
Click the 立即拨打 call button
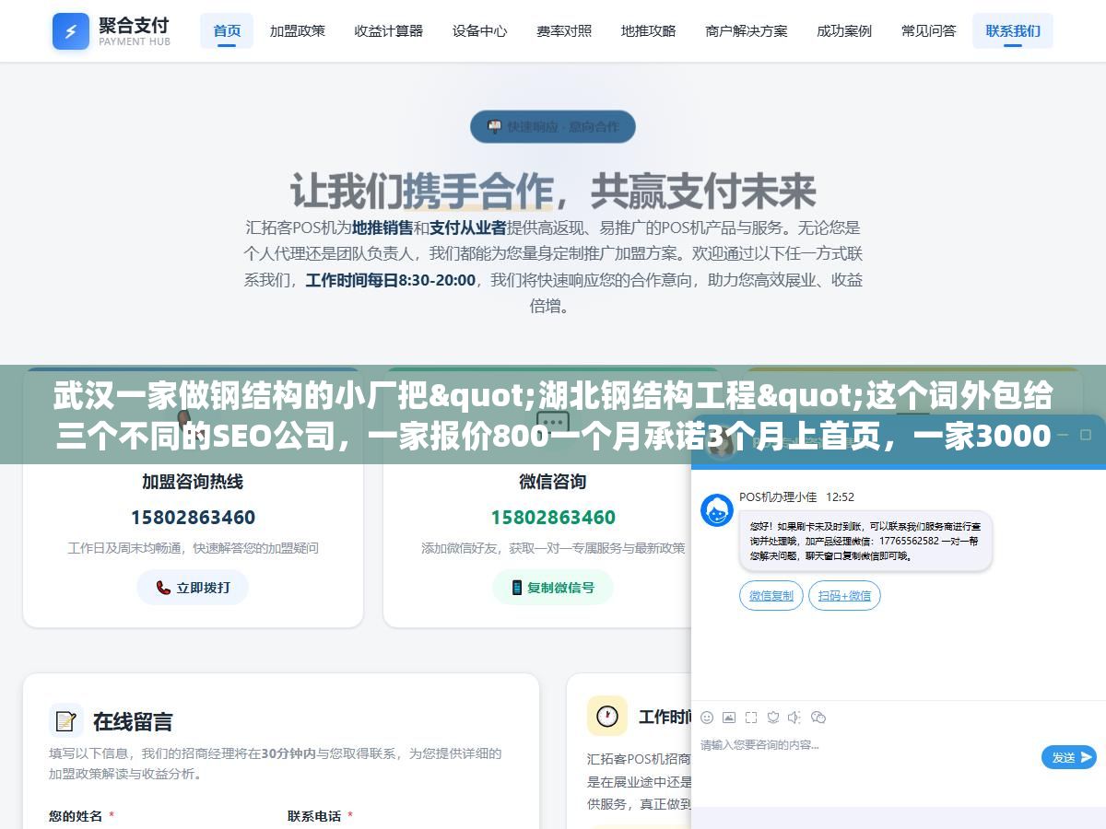click(193, 588)
